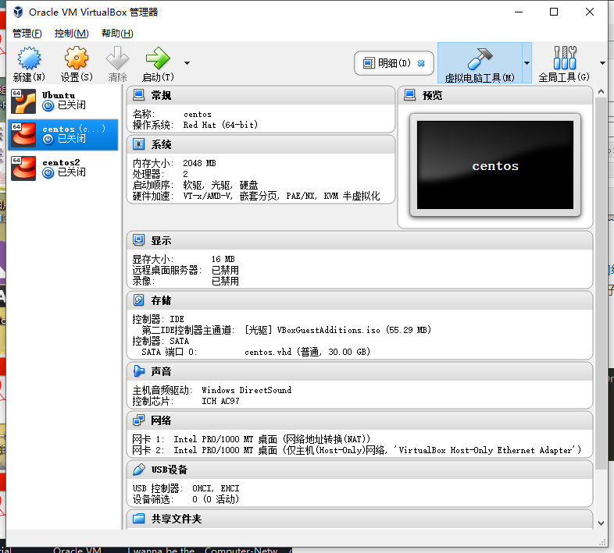Select the Machine Tools (虚拟电脑工具) hammer button

(480, 63)
